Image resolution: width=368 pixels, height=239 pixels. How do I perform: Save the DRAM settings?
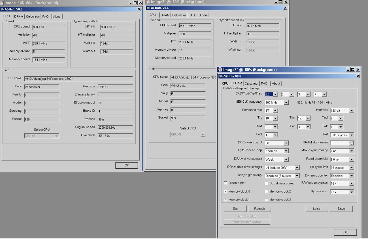[x=341, y=209]
